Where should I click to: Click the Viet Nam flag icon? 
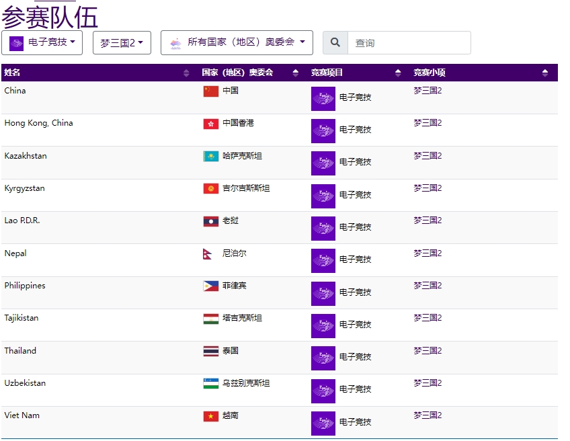tap(211, 416)
